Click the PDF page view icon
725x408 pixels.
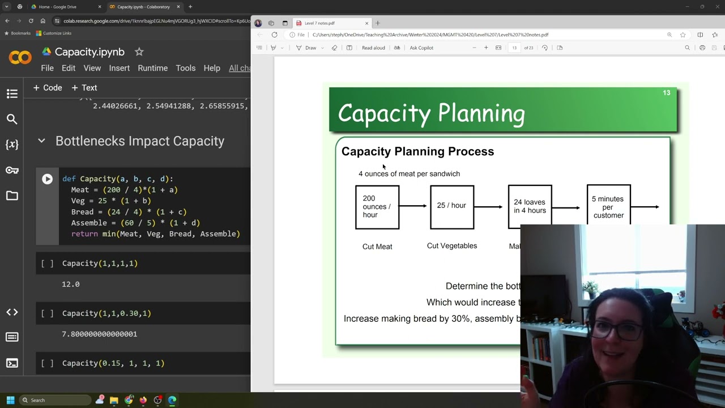click(x=560, y=48)
